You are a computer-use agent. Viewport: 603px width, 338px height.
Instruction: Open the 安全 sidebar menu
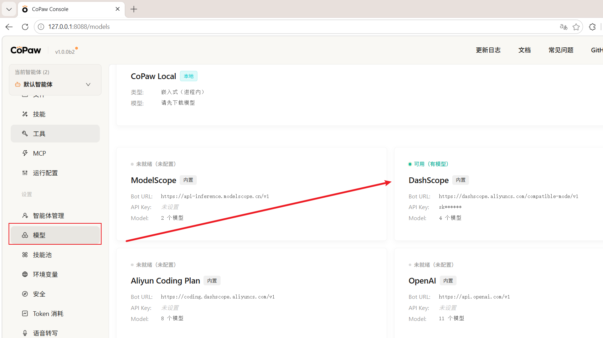[55, 294]
